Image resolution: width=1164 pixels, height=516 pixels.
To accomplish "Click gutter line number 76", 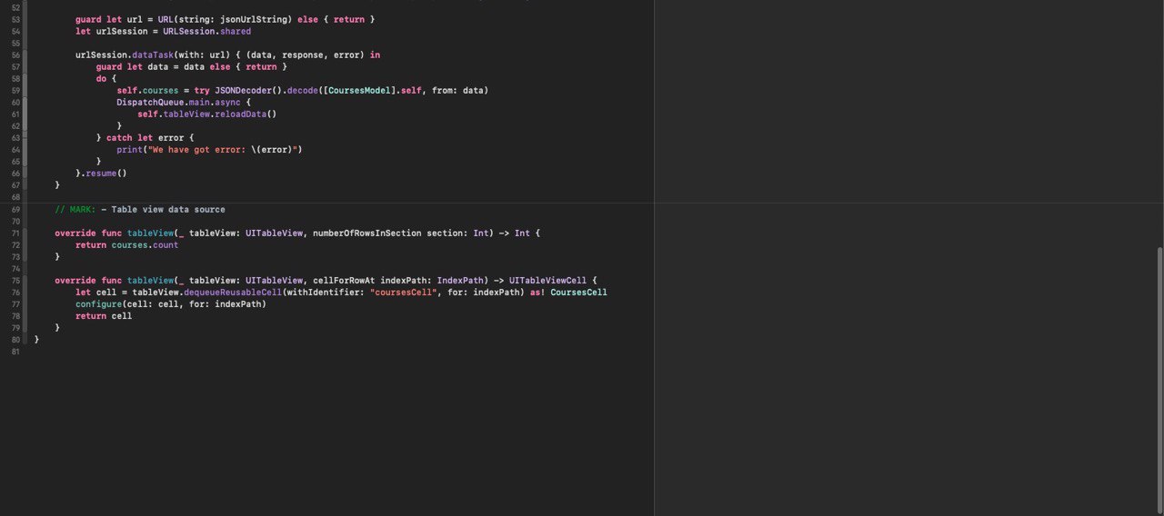I will 15,292.
